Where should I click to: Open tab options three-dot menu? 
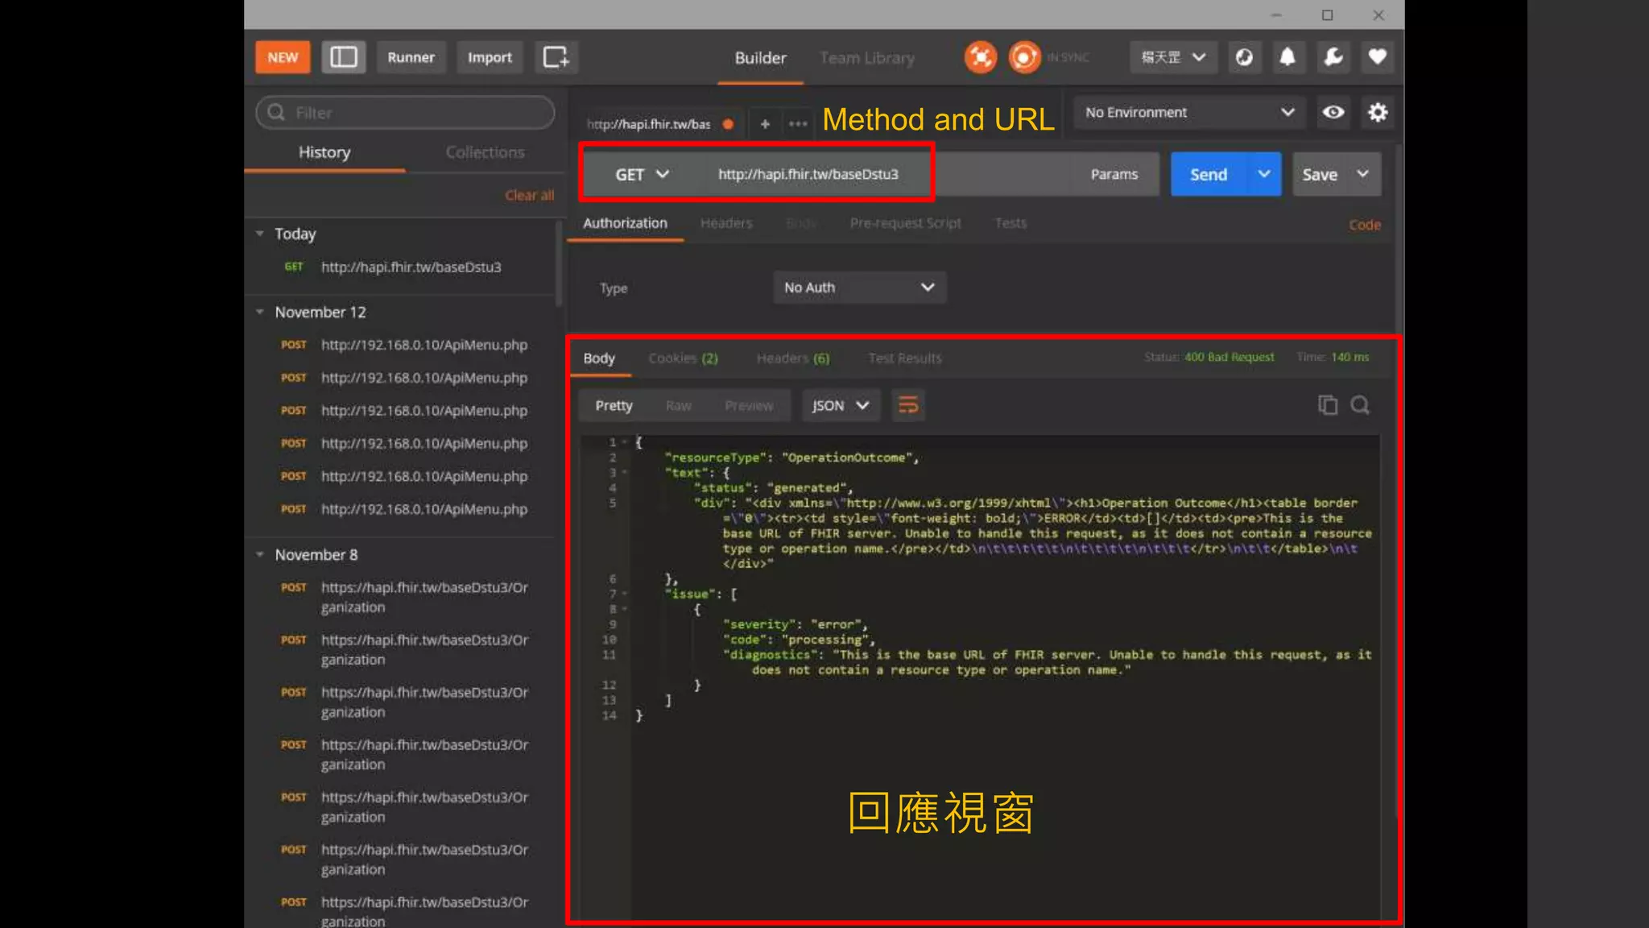coord(798,123)
